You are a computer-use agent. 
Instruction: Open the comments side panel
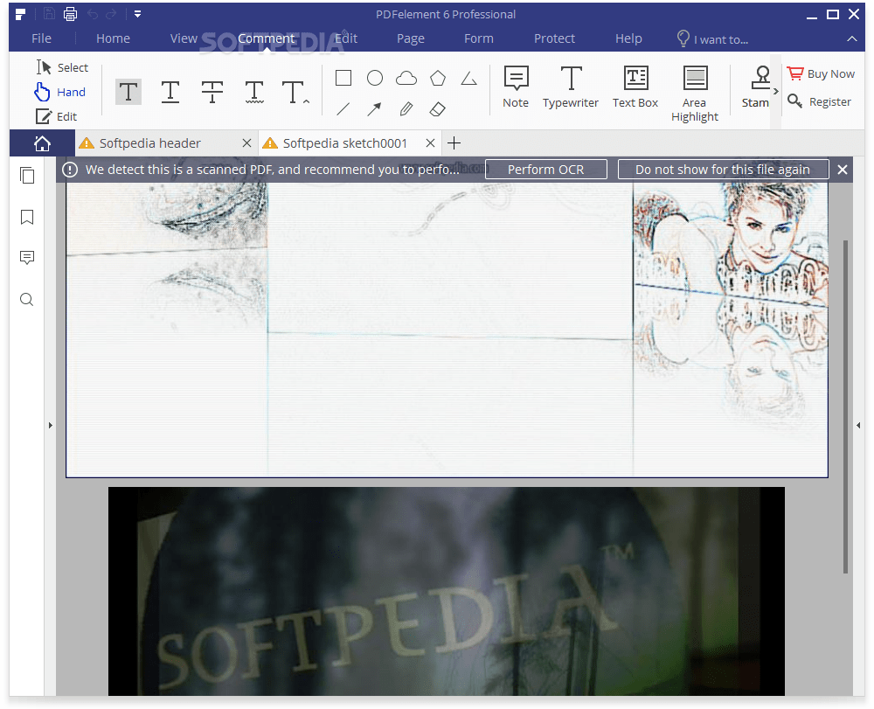[x=27, y=258]
